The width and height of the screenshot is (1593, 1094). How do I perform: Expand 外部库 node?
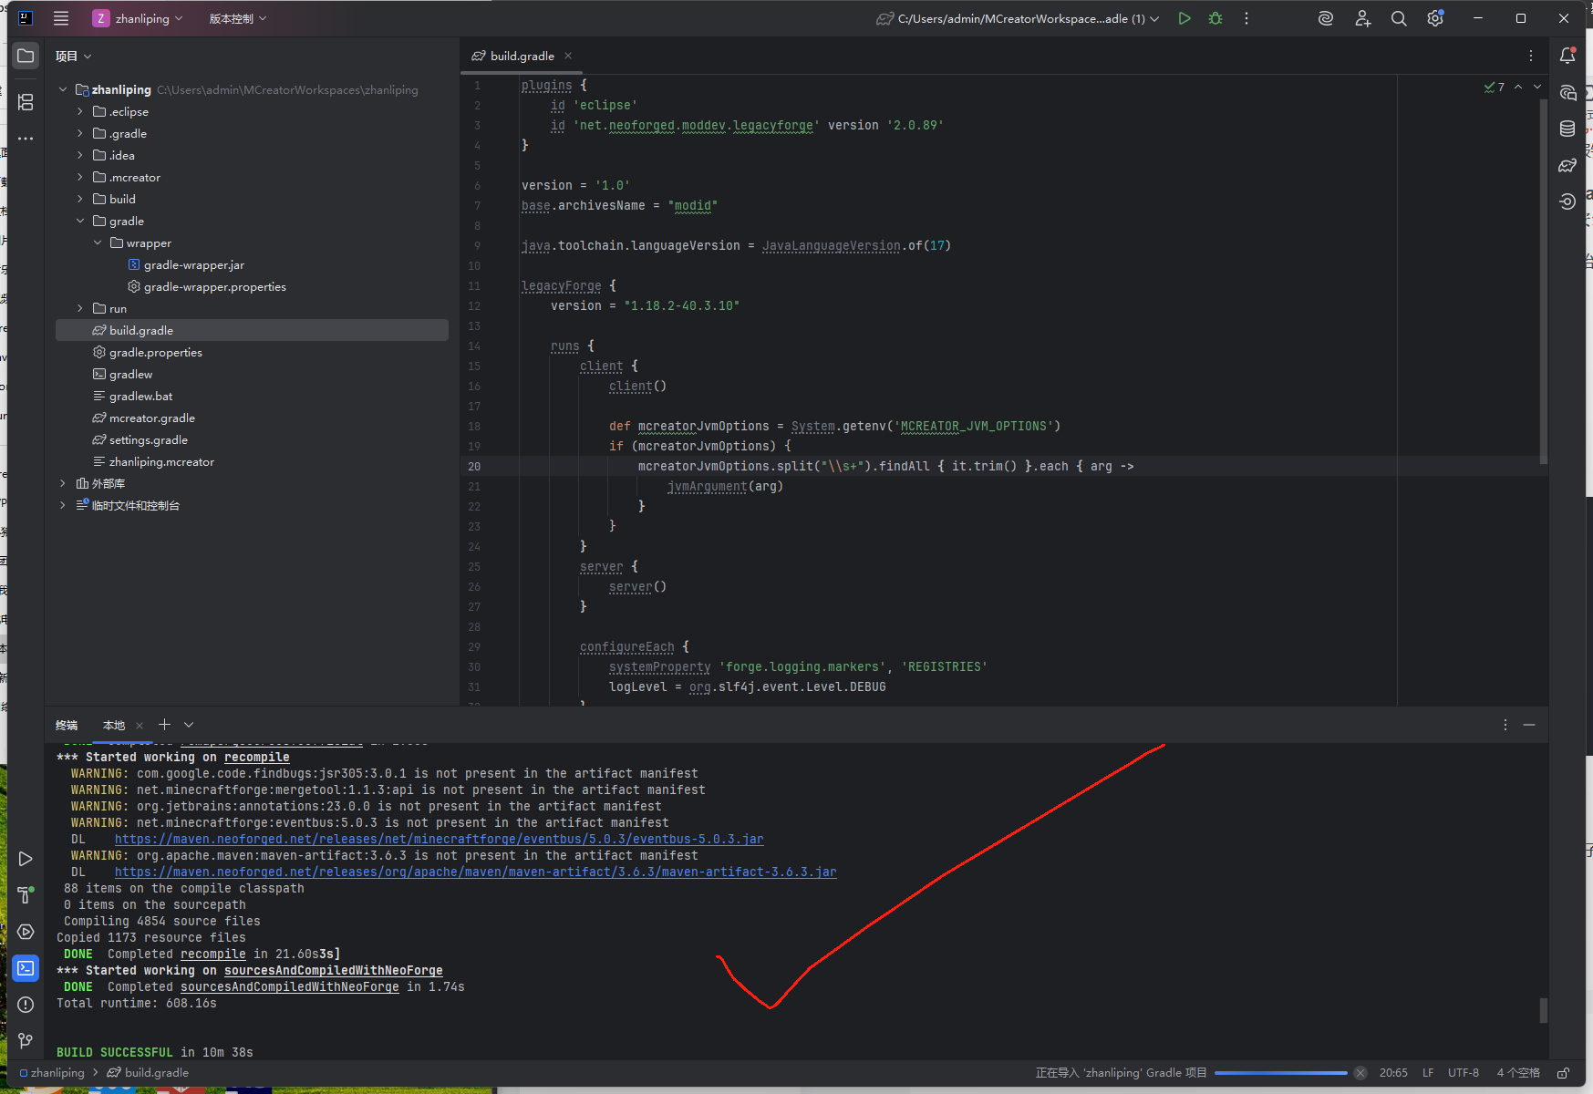62,483
